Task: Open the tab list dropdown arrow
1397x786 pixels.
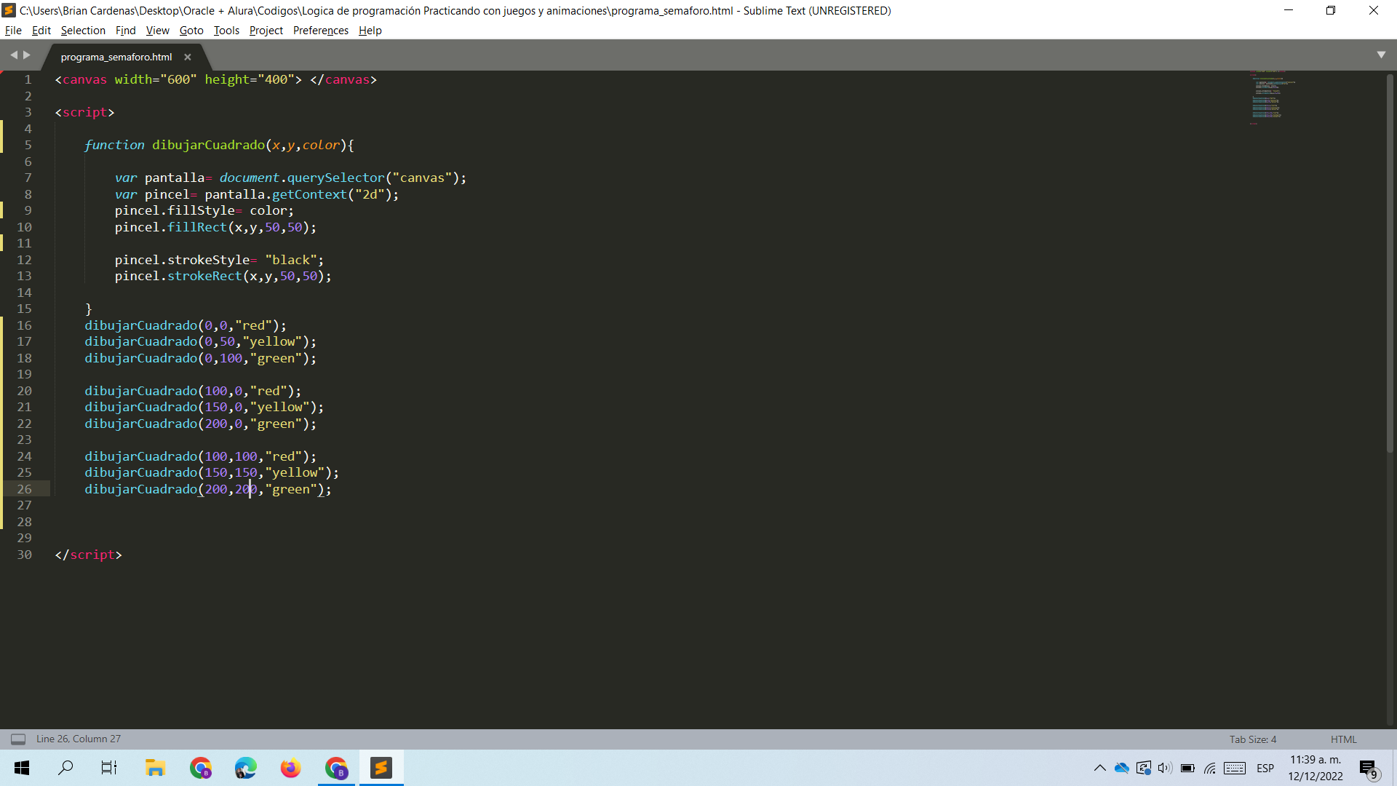Action: click(x=1381, y=55)
